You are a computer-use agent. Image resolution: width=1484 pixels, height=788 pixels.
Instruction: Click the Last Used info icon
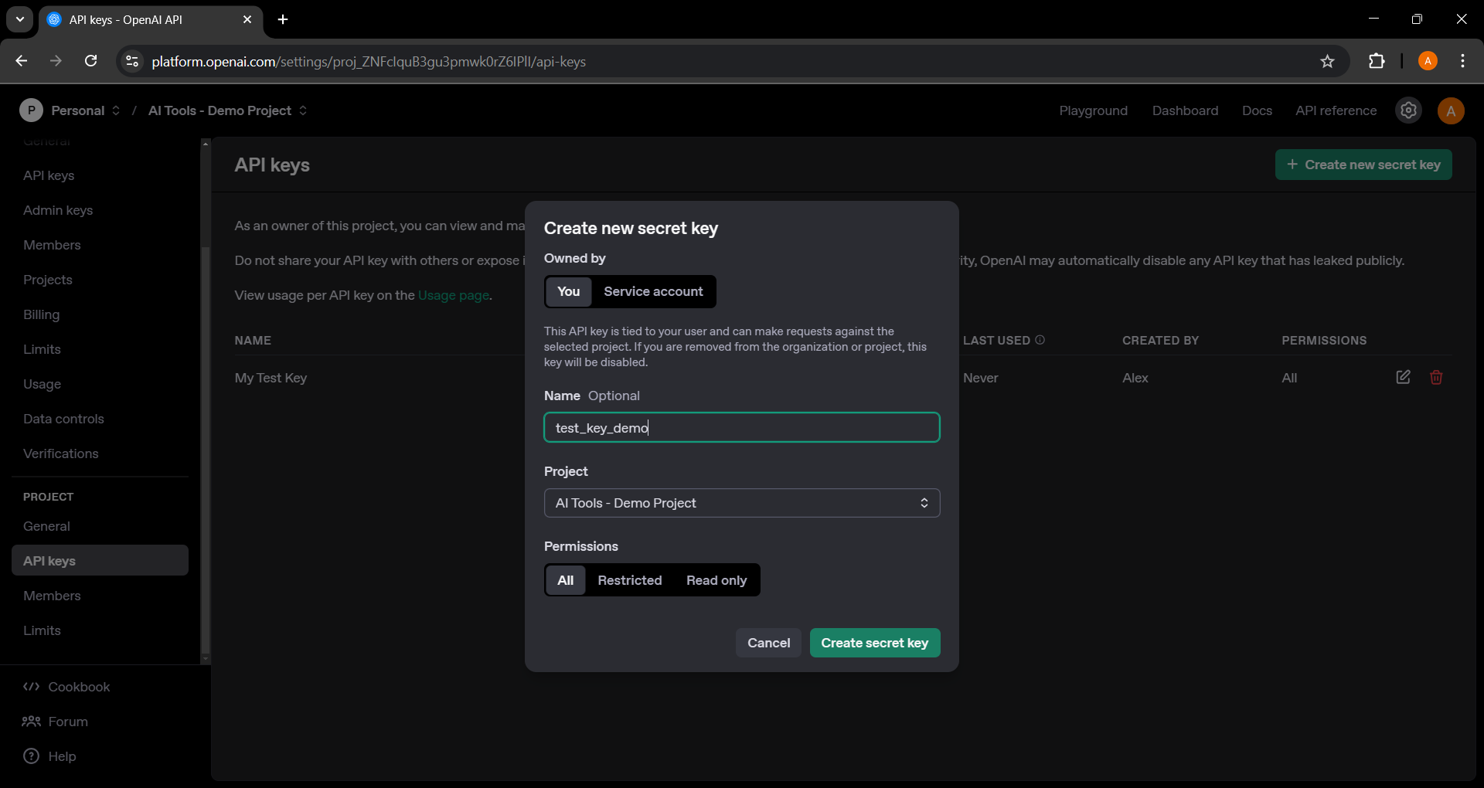coord(1040,340)
